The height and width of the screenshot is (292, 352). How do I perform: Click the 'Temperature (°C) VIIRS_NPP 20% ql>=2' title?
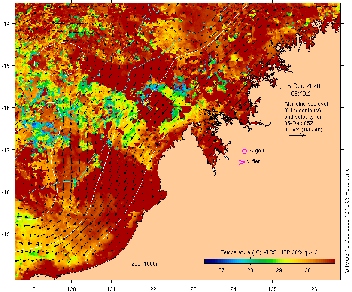pyautogui.click(x=269, y=252)
